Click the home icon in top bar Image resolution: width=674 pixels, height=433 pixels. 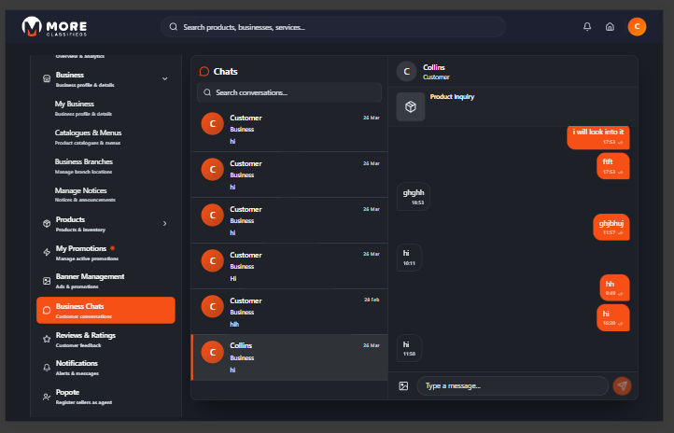(x=610, y=27)
